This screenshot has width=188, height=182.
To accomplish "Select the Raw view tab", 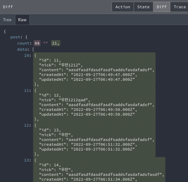I will [22, 20].
